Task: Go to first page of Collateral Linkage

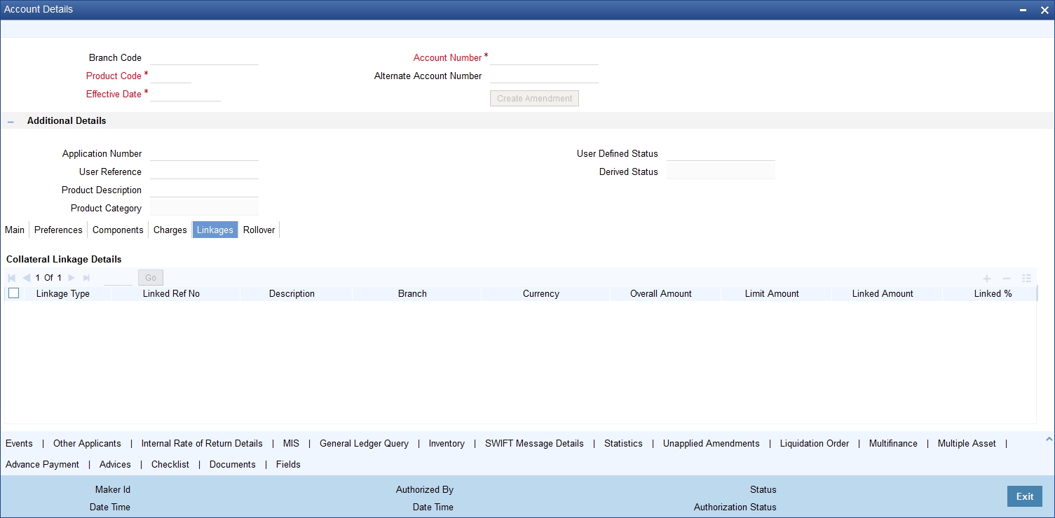Action: 11,278
